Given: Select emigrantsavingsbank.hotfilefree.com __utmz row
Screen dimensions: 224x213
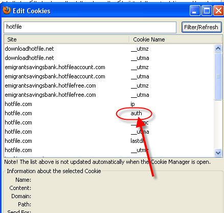Looking at the screenshot, I should (x=109, y=86).
